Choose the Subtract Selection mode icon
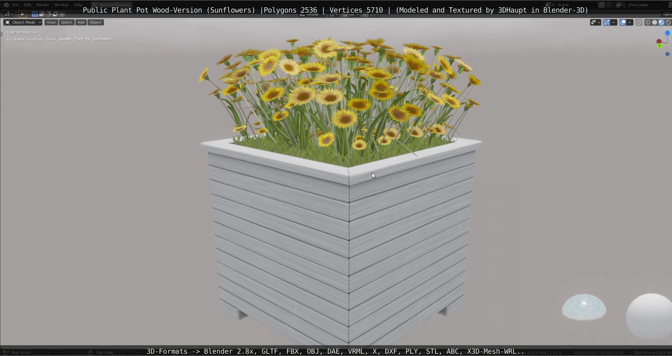 [x=49, y=14]
